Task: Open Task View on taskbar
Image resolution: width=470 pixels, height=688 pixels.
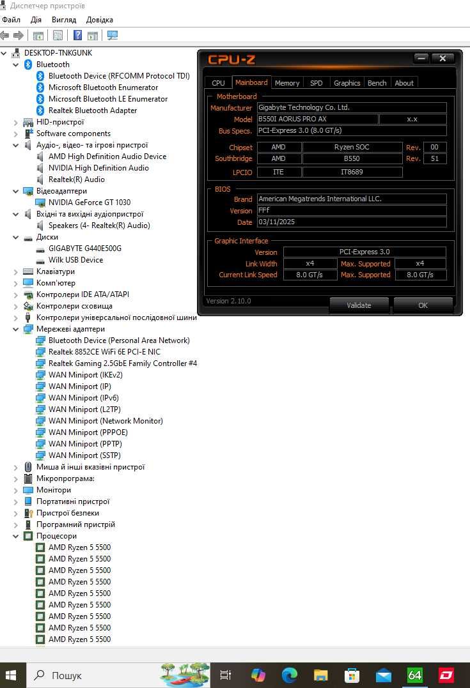Action: click(x=225, y=675)
